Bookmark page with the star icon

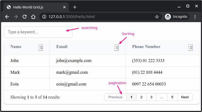(x=157, y=17)
